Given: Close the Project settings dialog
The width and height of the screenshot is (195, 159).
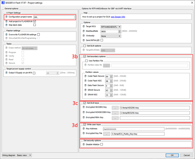Looking at the screenshot, I should tap(192, 3).
